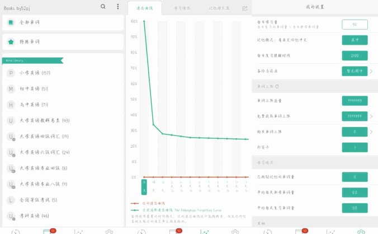Open the 小学英语 (157) word library

[63, 73]
